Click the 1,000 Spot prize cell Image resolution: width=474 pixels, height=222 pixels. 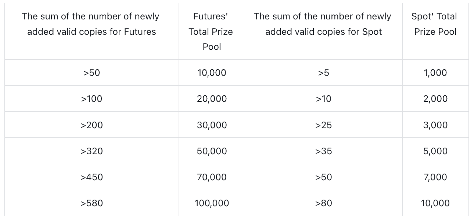tap(435, 73)
